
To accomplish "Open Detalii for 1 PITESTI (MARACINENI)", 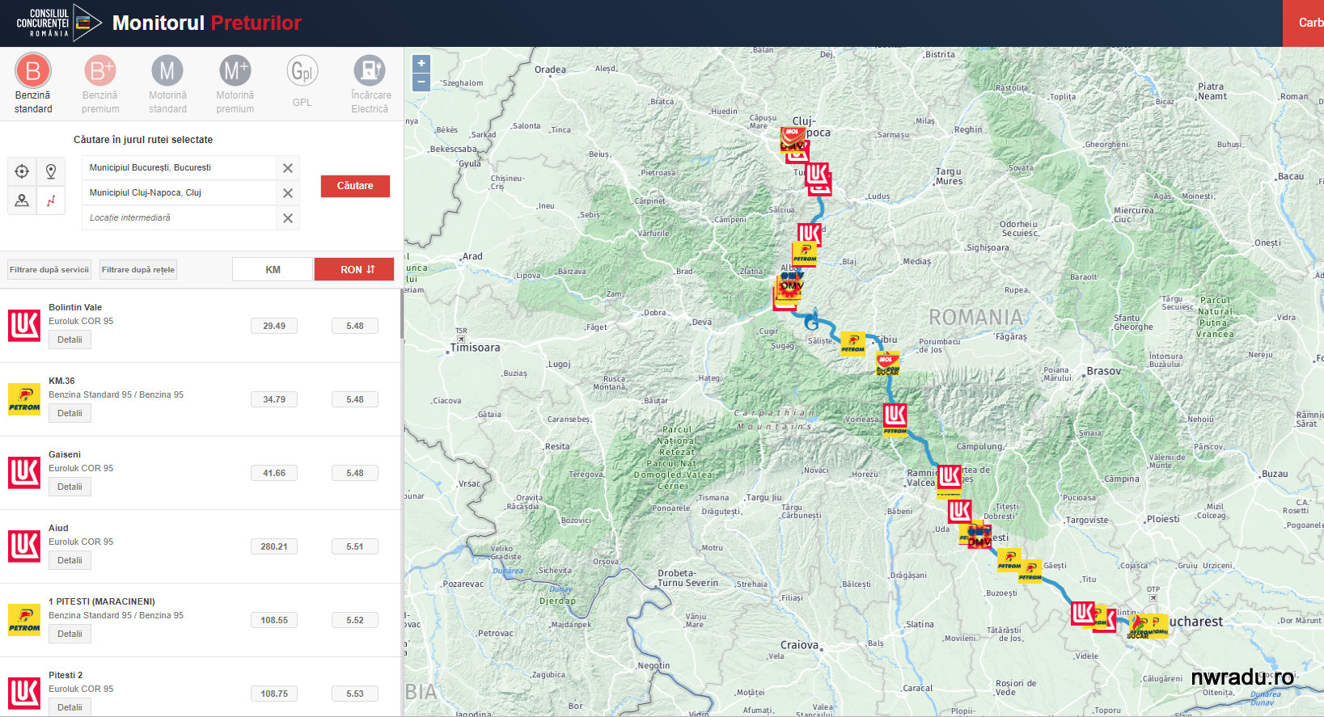I will (70, 634).
